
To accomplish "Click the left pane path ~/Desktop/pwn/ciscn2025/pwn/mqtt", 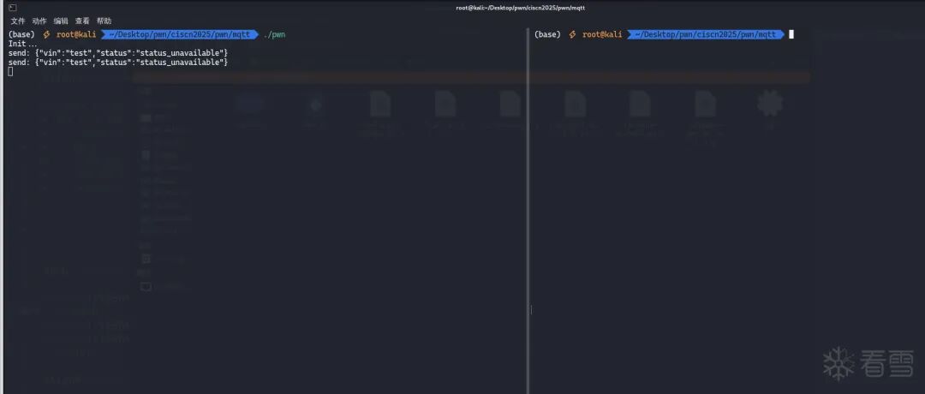I will 181,35.
